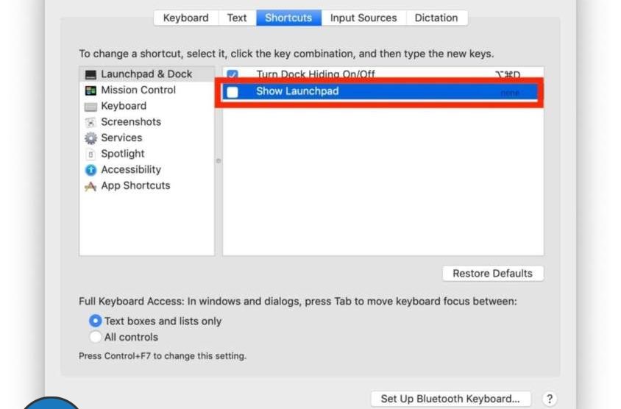Select the Spotlight icon

pos(91,154)
